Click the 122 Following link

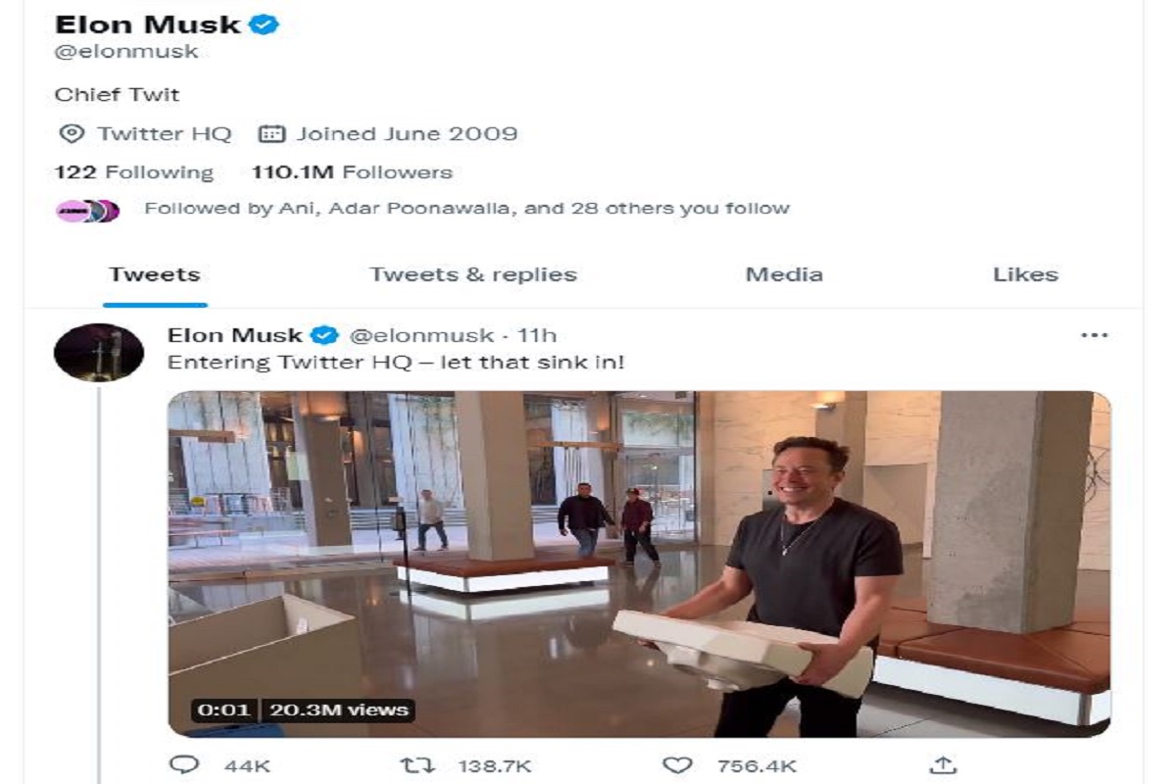coord(135,171)
